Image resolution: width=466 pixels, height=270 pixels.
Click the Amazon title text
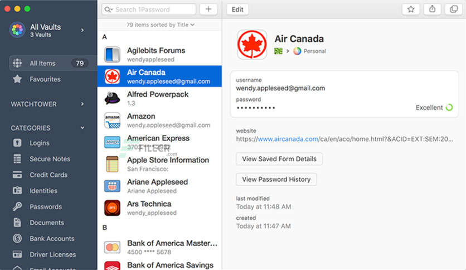point(141,116)
